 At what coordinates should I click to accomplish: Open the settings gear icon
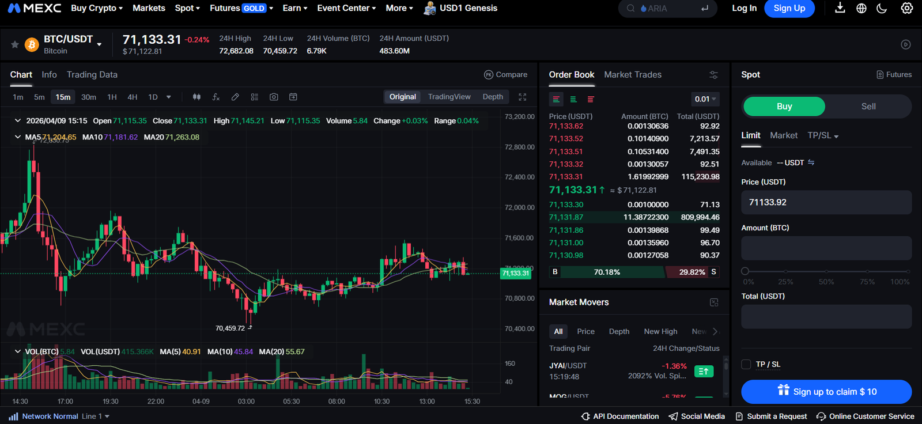point(907,8)
